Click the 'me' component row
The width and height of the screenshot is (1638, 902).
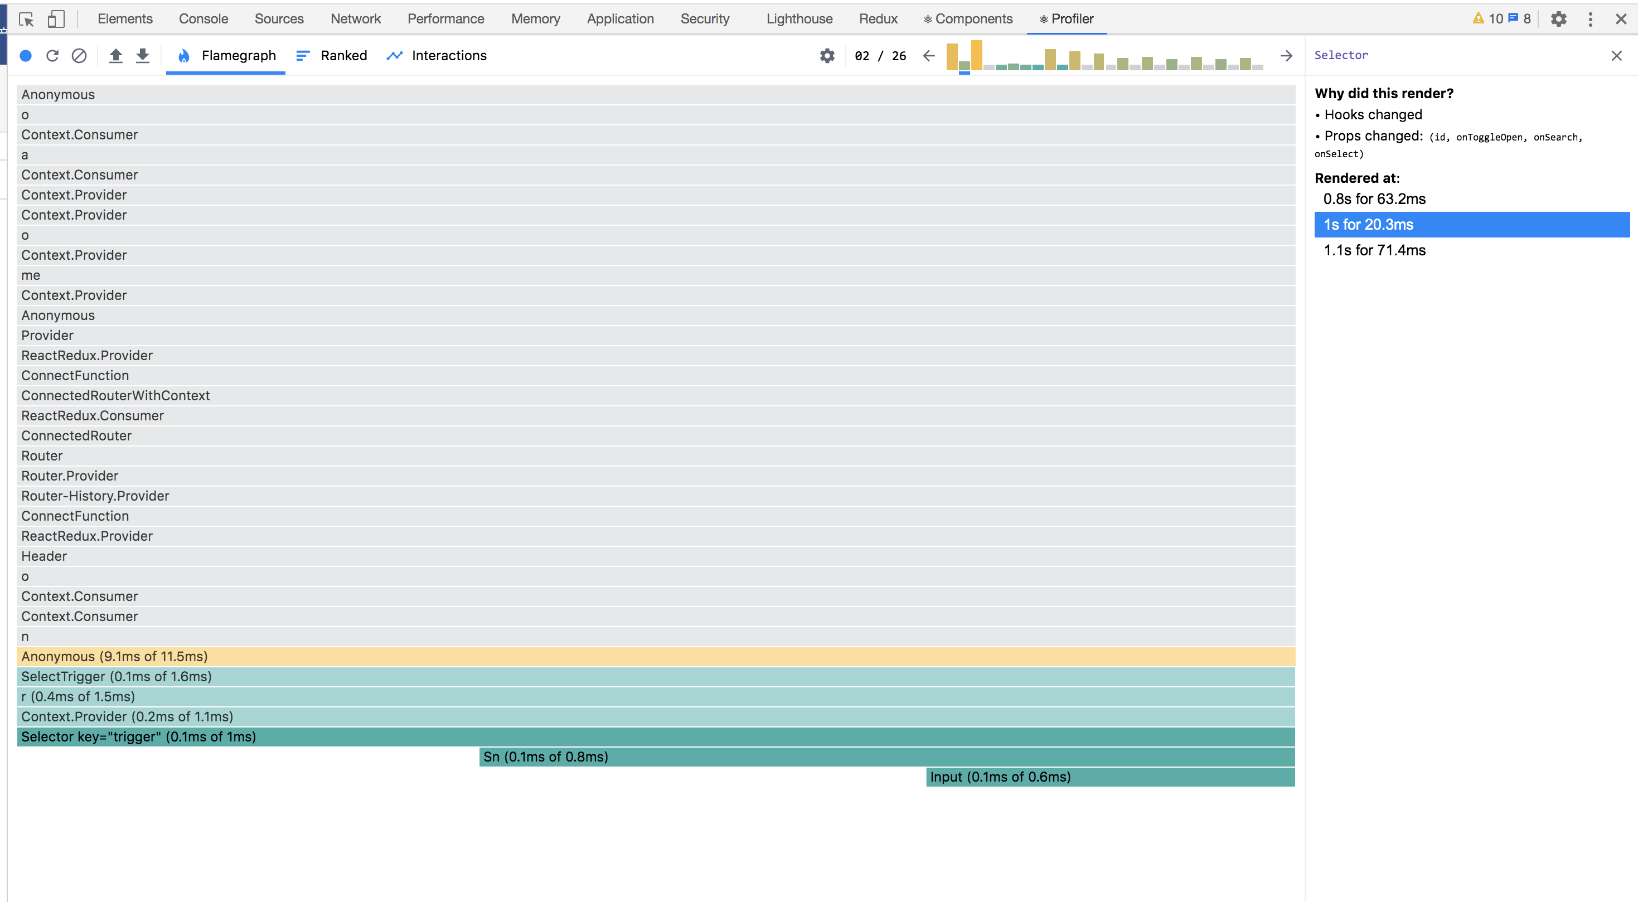click(656, 275)
